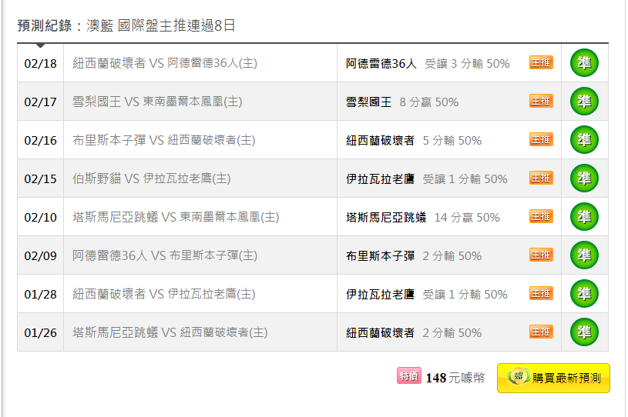The image size is (628, 417).
Task: Click the 148 元噱幣 price text
Action: pyautogui.click(x=455, y=378)
